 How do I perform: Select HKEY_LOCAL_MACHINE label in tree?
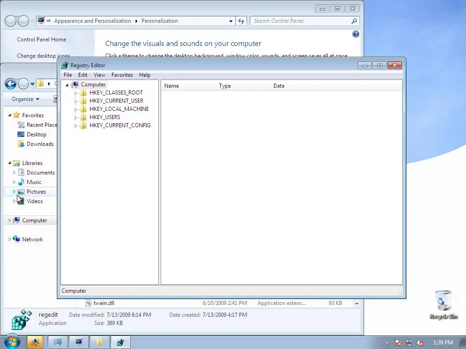[119, 109]
